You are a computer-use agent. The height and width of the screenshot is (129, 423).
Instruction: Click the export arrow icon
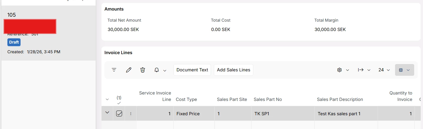tap(361, 70)
